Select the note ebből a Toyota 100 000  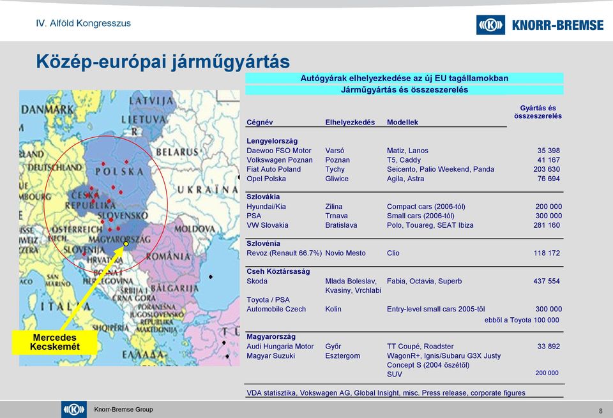click(x=522, y=320)
